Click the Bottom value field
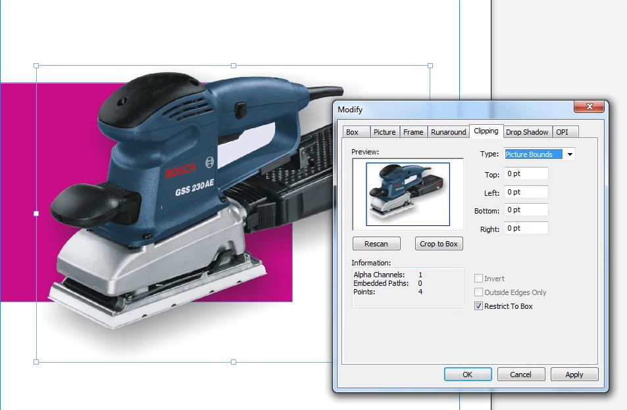This screenshot has height=410, width=627. [x=526, y=210]
